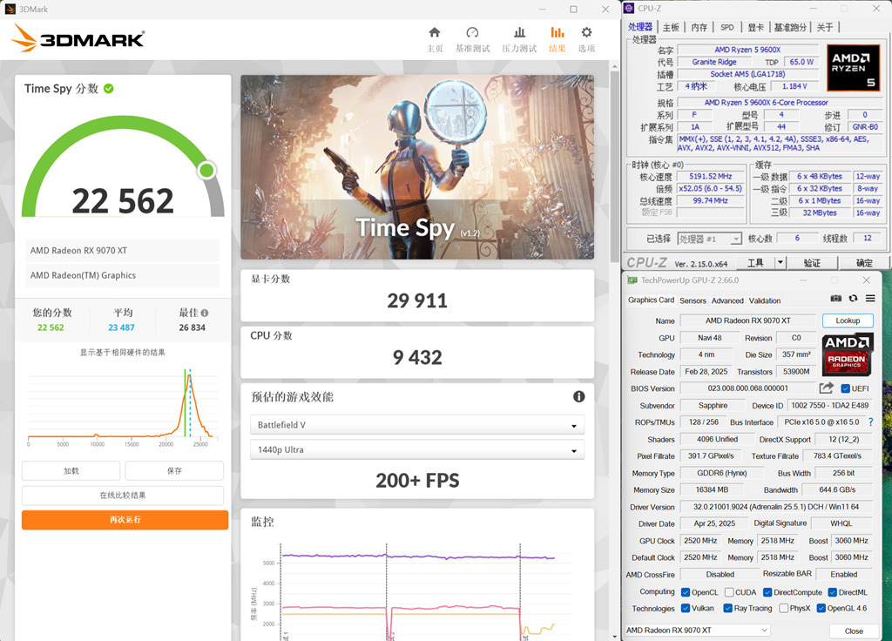
Task: Click the average score value 23 487
Action: click(x=121, y=327)
